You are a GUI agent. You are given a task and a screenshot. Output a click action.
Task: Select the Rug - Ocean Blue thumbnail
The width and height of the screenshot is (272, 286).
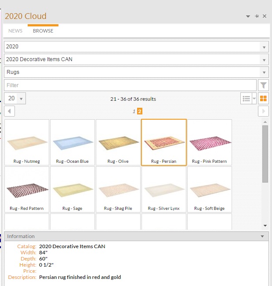coord(73,142)
